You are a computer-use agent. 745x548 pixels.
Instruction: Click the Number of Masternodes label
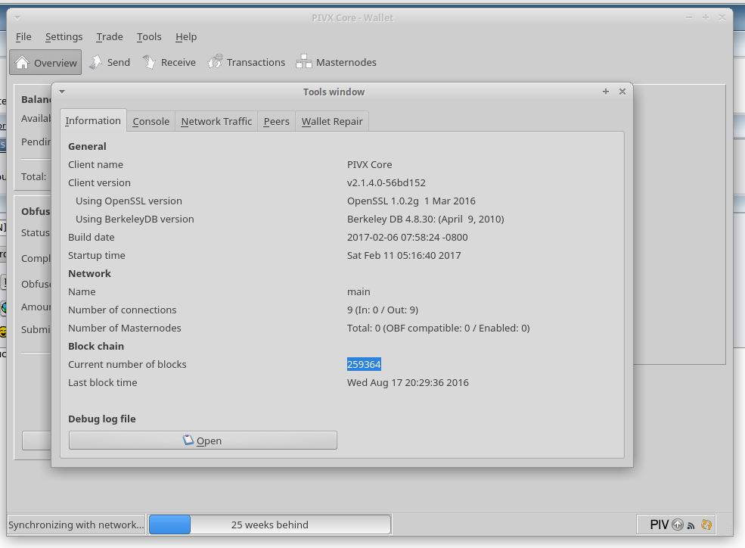(125, 328)
